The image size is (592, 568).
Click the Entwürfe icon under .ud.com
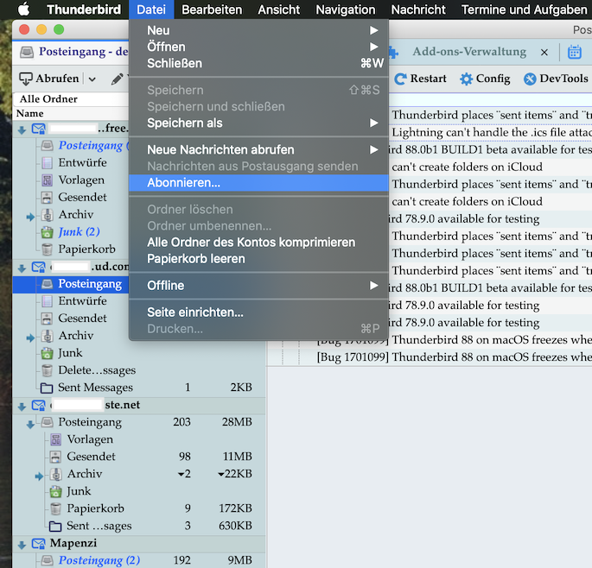click(47, 301)
